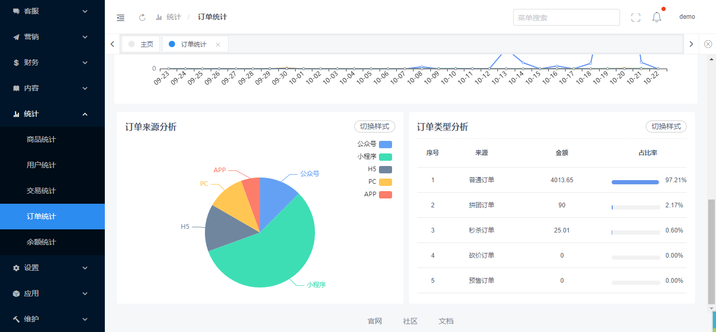Focus the 菜单搜索 search field

[x=566, y=17]
